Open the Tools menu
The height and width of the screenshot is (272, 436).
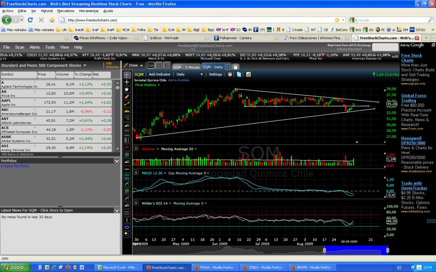pos(50,47)
